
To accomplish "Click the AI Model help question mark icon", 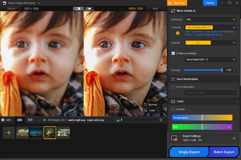I will (x=178, y=33).
